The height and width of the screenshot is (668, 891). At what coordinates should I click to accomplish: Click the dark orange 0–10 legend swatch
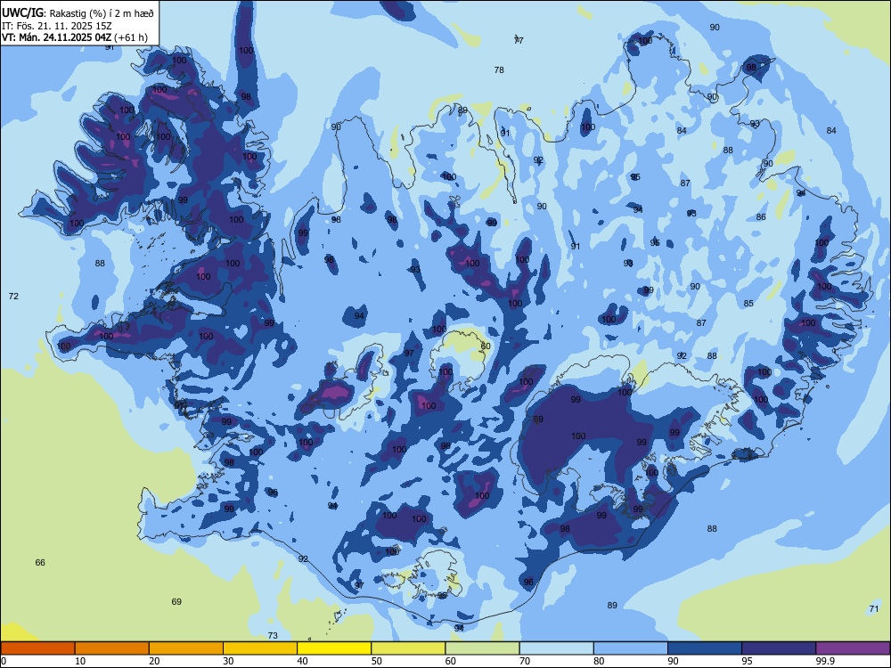[37, 648]
